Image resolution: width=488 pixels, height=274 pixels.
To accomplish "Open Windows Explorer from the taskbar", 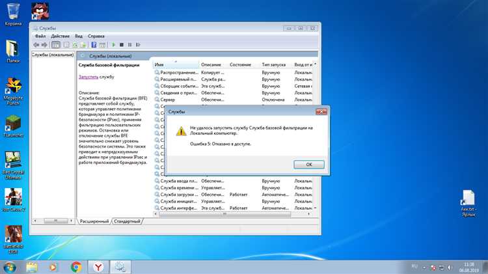I will pyautogui.click(x=32, y=267).
